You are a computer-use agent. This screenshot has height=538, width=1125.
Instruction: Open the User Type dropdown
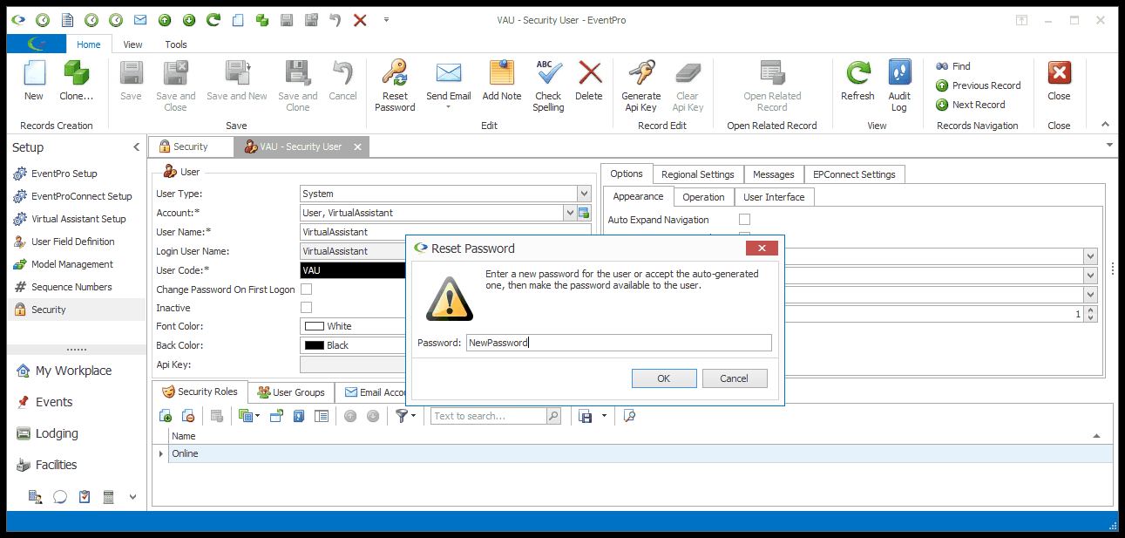584,194
